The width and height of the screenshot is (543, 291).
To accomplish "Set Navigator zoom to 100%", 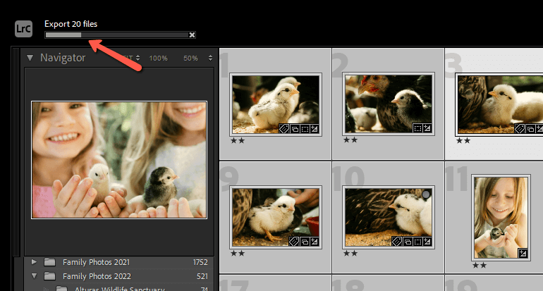I will (158, 58).
